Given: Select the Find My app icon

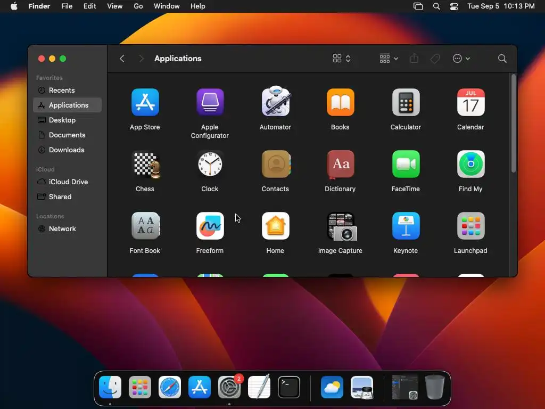Looking at the screenshot, I should (470, 164).
